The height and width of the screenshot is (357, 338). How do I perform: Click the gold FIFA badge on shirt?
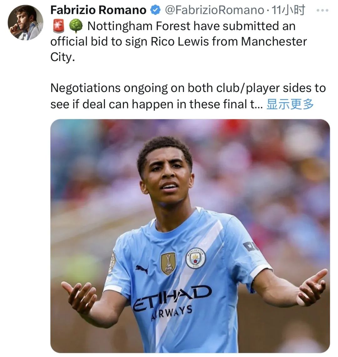pyautogui.click(x=168, y=263)
